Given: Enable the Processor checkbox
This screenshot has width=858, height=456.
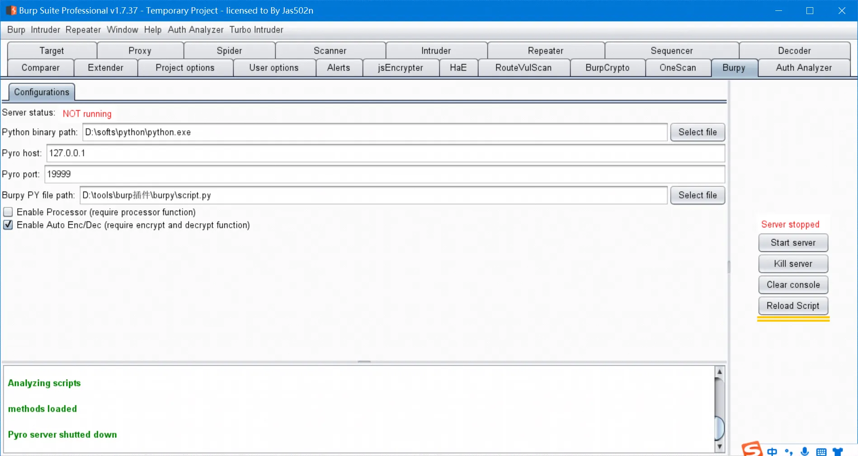Looking at the screenshot, I should [8, 212].
